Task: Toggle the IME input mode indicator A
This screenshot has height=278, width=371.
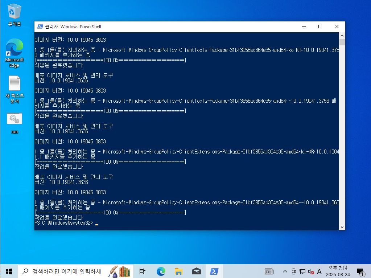Action: [x=319, y=271]
